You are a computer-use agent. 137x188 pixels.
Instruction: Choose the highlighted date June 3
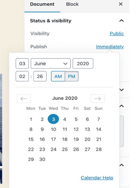[53, 119]
